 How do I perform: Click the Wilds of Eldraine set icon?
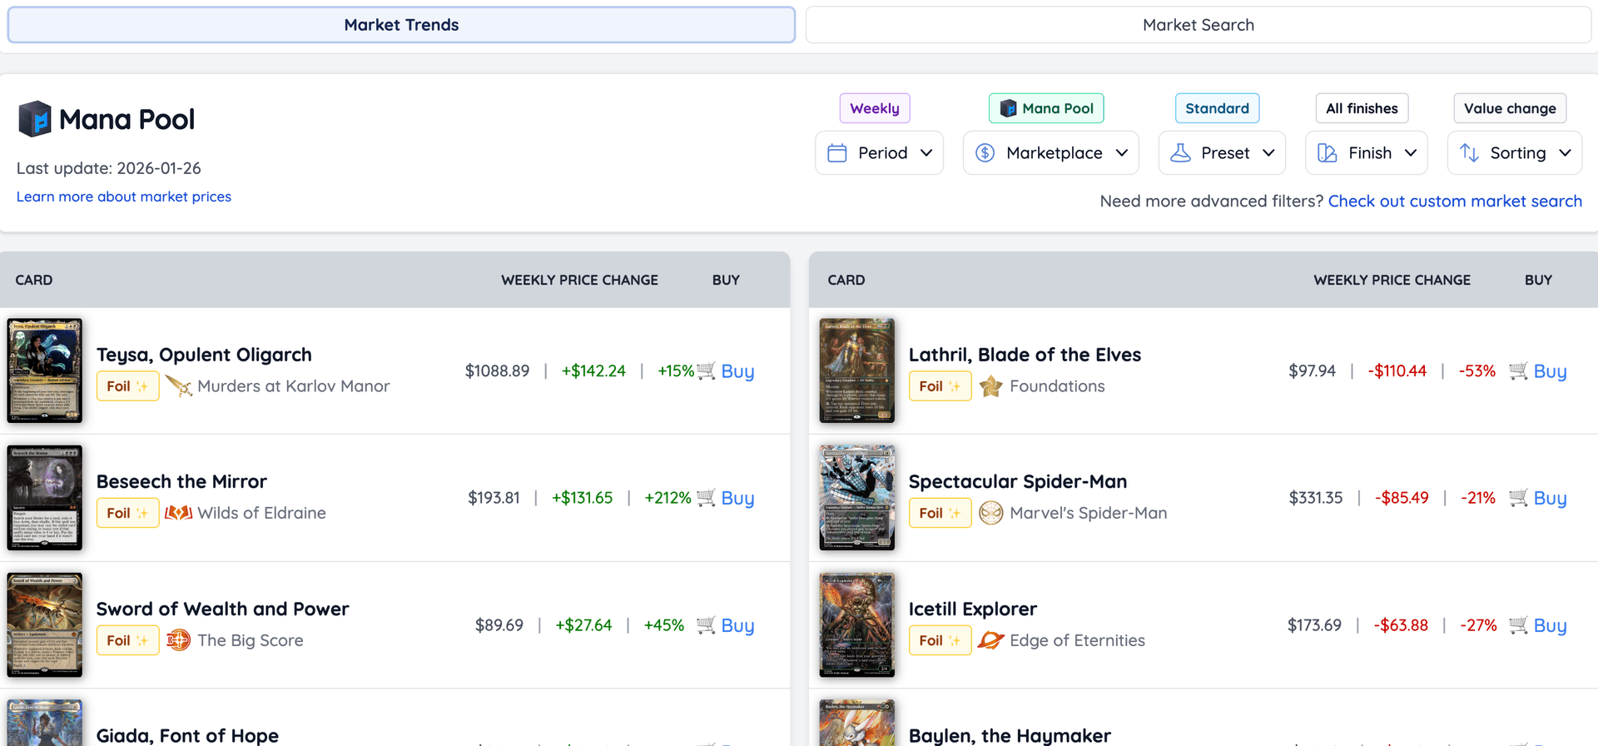point(178,513)
